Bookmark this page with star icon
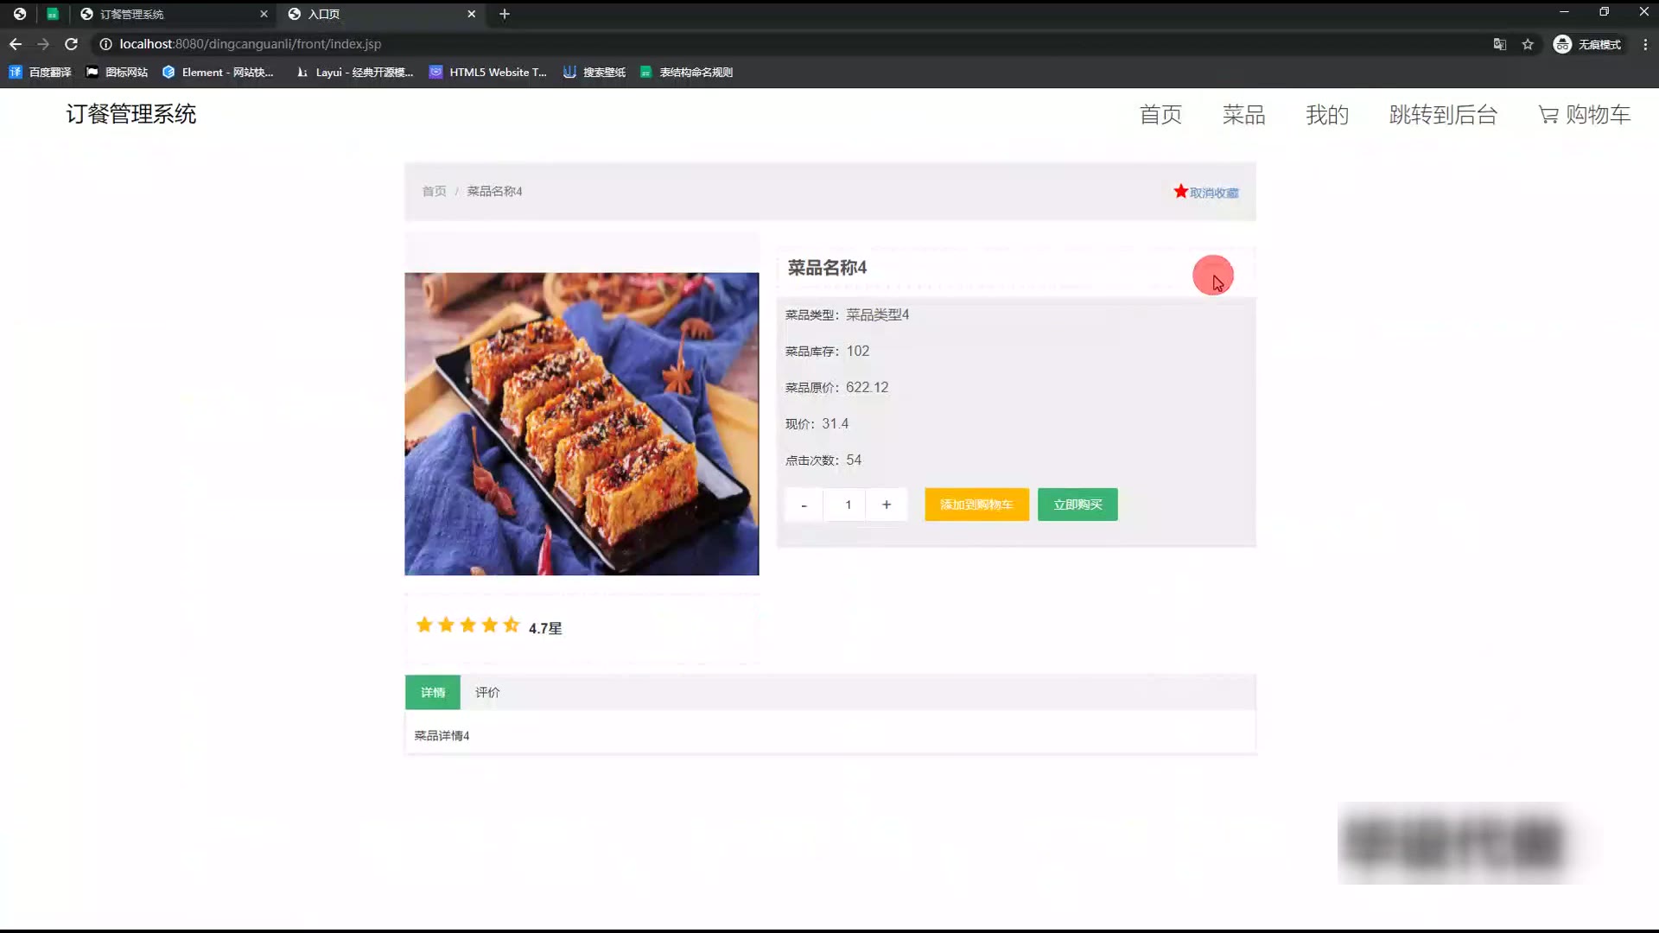1659x933 pixels. click(x=1528, y=44)
